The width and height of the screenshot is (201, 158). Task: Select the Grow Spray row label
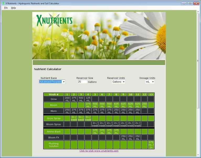[54, 118]
